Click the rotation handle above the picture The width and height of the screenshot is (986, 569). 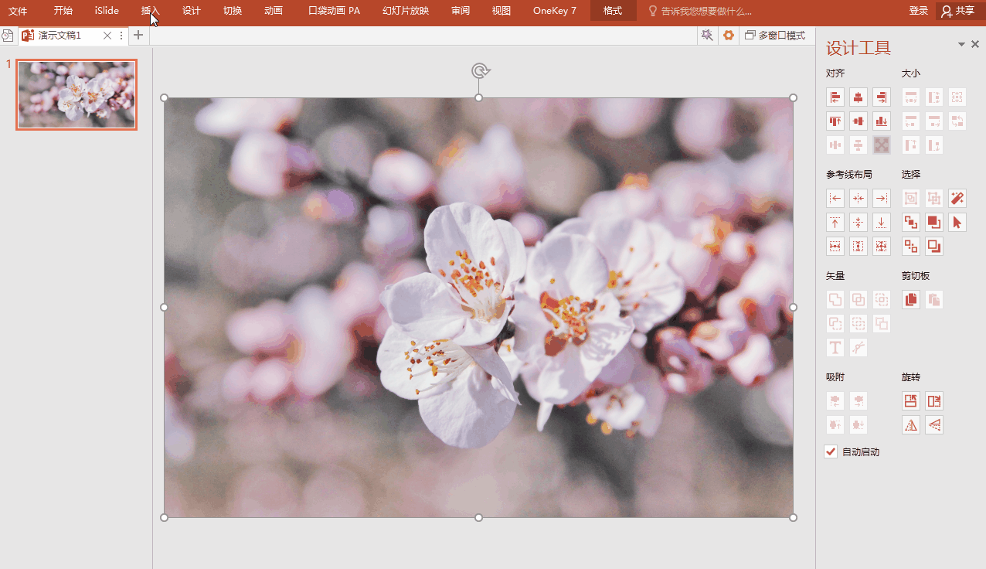[480, 71]
